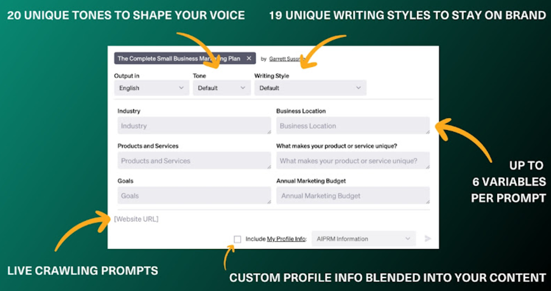
Task: Click into the Goals field
Action: [194, 195]
